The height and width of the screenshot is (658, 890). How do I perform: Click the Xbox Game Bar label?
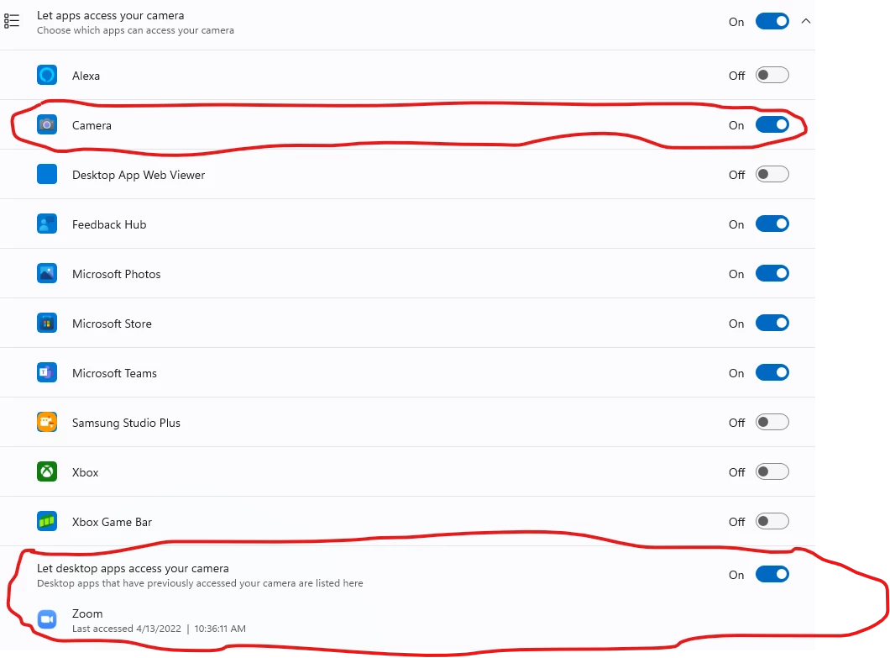pos(112,522)
